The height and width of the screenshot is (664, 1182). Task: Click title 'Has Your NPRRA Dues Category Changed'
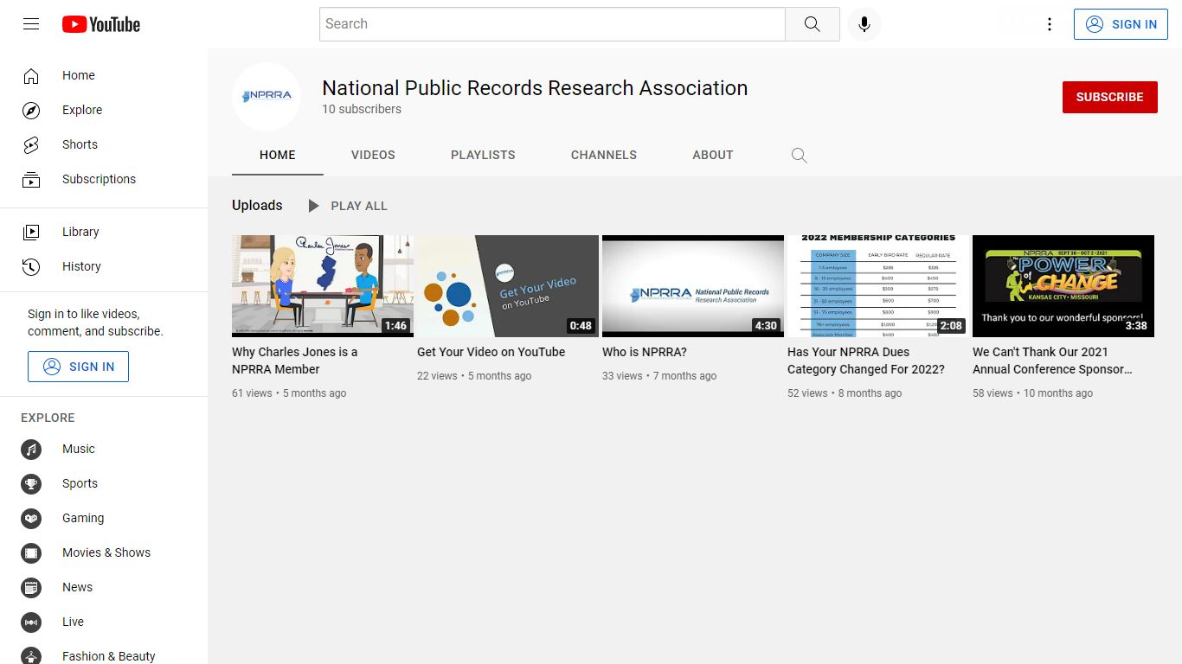(866, 361)
